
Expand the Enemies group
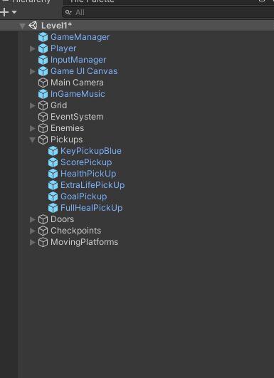[32, 128]
